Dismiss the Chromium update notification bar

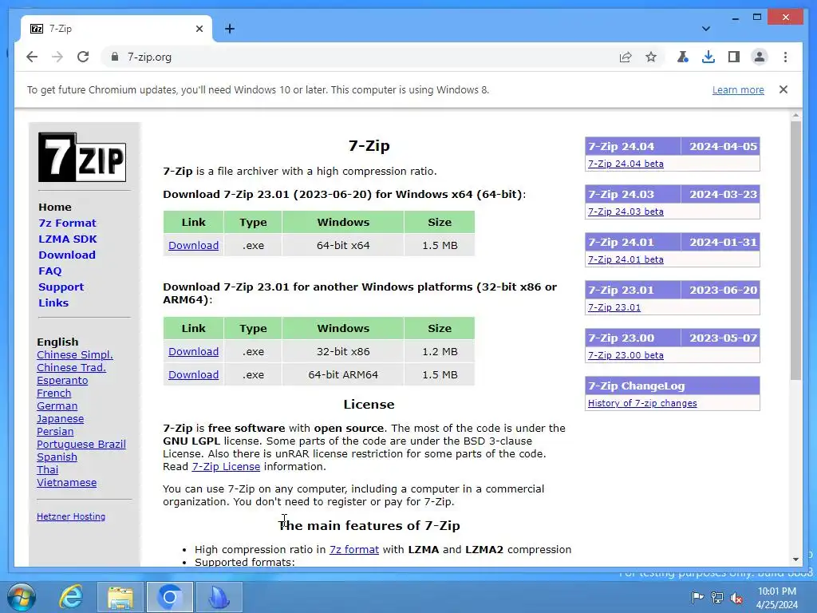pyautogui.click(x=783, y=89)
